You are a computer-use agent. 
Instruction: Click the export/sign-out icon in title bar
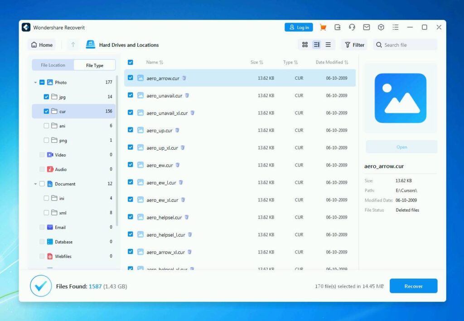338,27
